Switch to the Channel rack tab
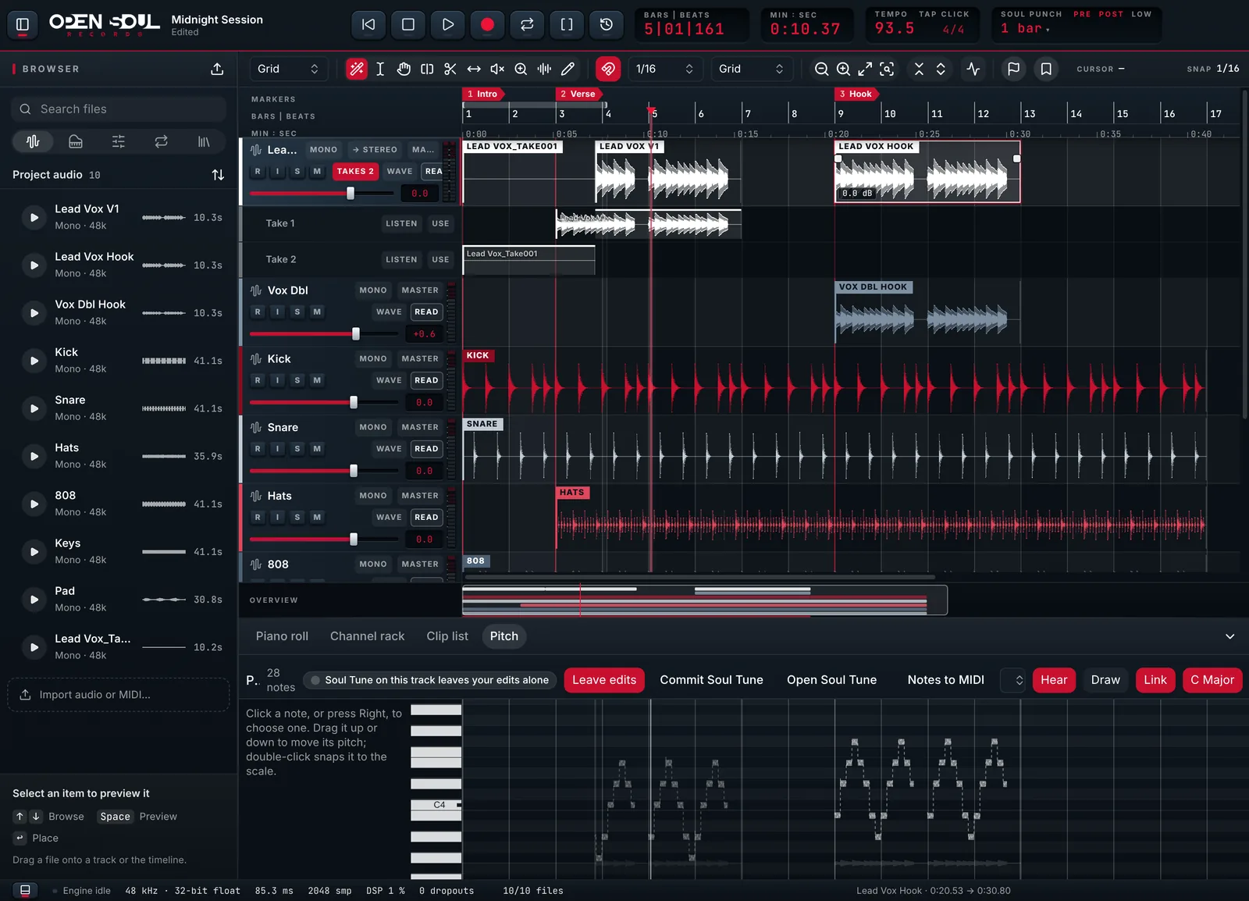 pyautogui.click(x=367, y=636)
